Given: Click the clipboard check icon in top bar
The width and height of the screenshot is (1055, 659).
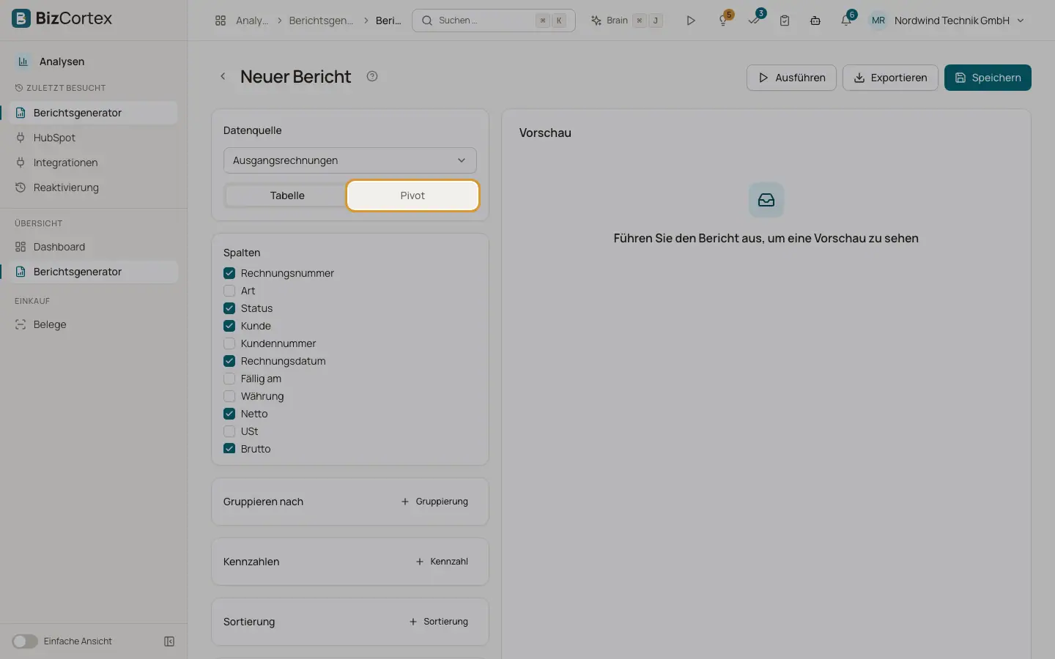Looking at the screenshot, I should coord(785,21).
